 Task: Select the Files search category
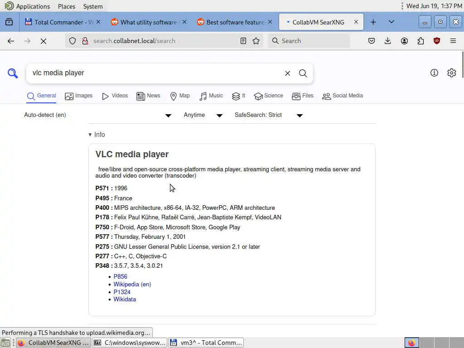(x=302, y=96)
